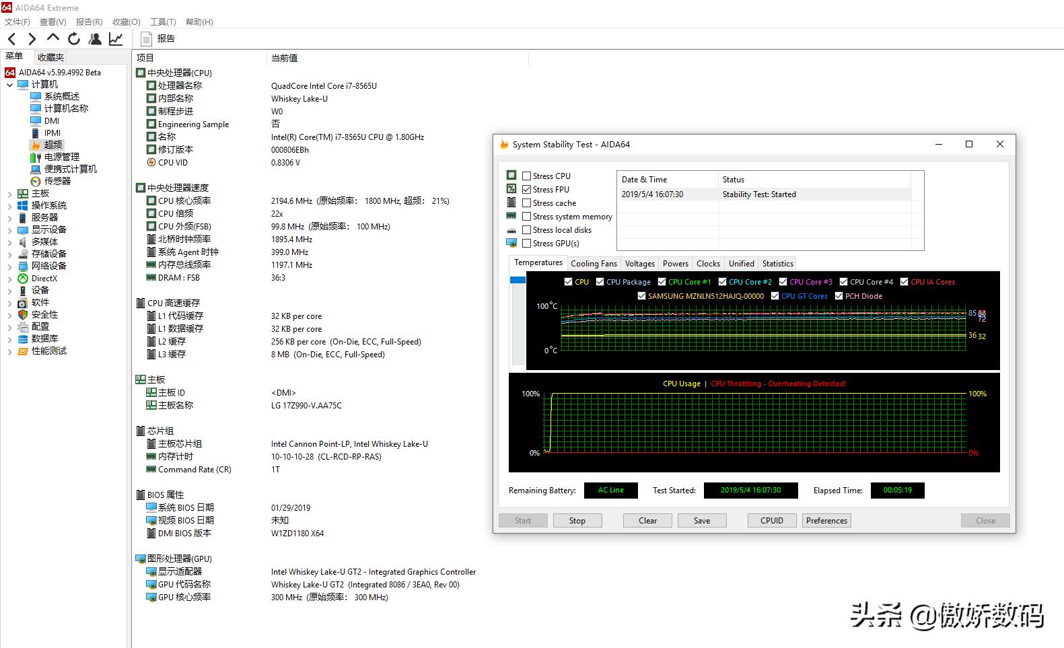Switch to the 收藏夹 tab
This screenshot has width=1064, height=648.
[50, 57]
